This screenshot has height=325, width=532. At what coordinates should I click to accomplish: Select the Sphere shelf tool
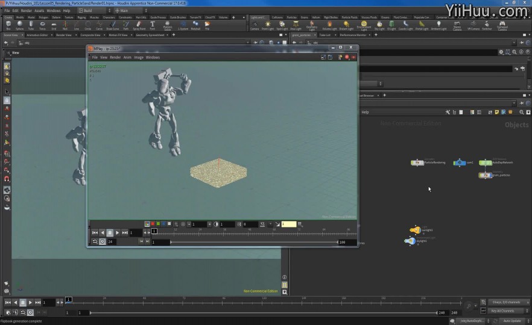click(20, 25)
